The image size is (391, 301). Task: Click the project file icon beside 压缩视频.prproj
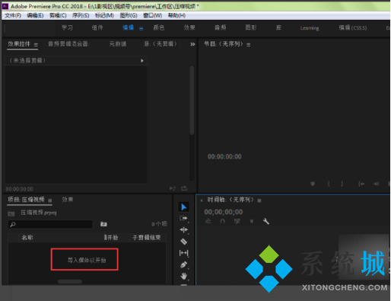coord(11,213)
